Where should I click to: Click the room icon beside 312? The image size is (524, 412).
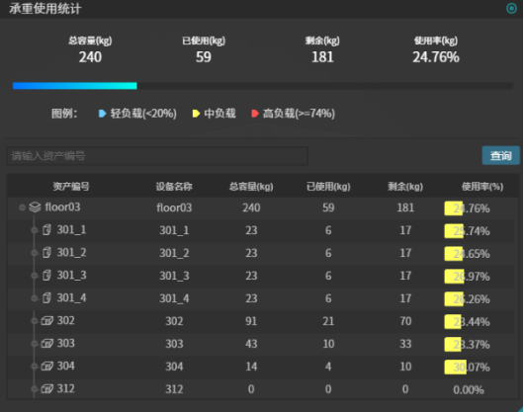[x=47, y=389]
